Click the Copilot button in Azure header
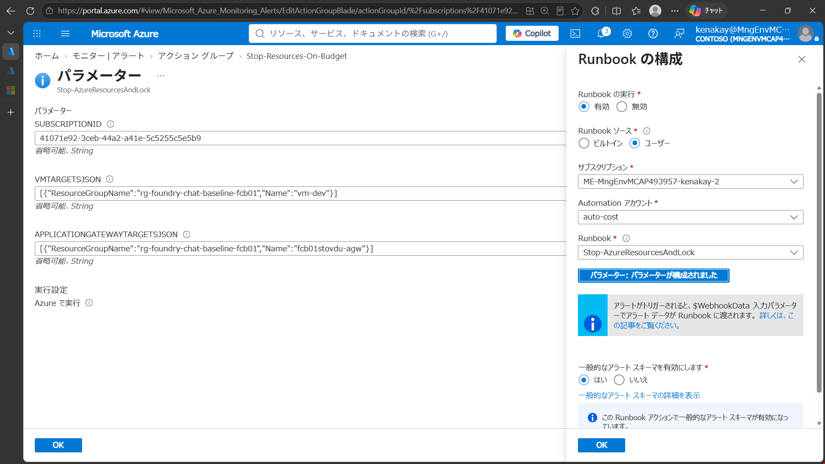825x464 pixels. (x=532, y=34)
